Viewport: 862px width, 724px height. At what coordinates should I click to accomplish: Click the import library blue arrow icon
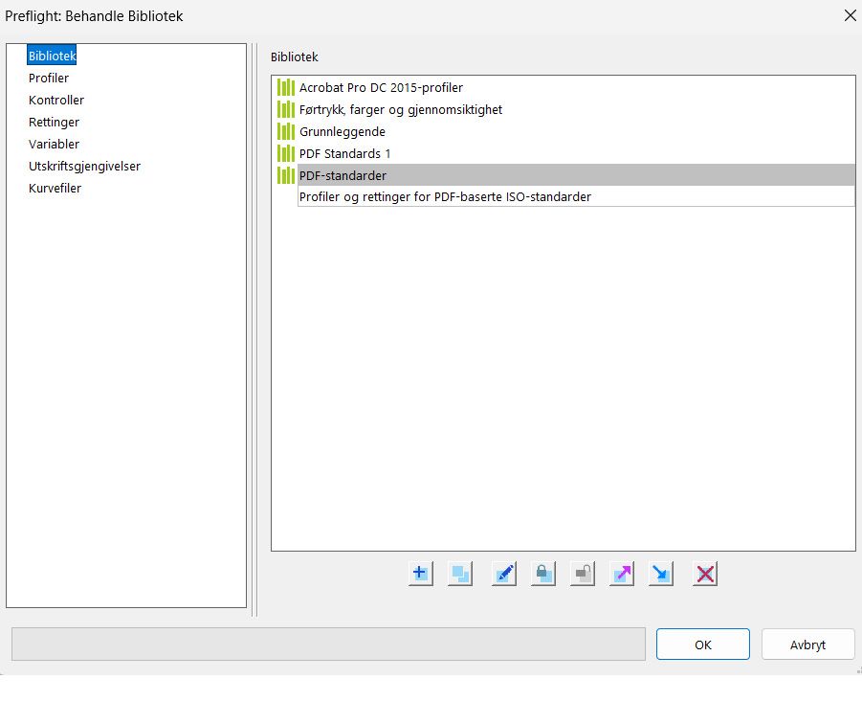[661, 574]
